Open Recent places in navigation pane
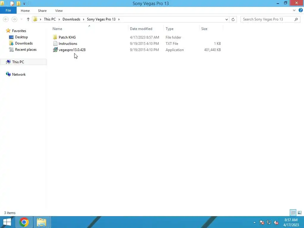The width and height of the screenshot is (304, 228). [x=26, y=50]
